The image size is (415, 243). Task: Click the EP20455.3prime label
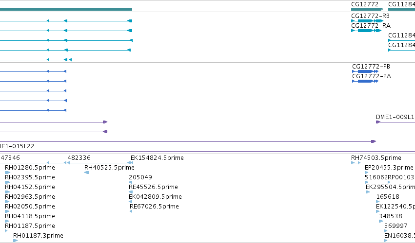click(389, 168)
